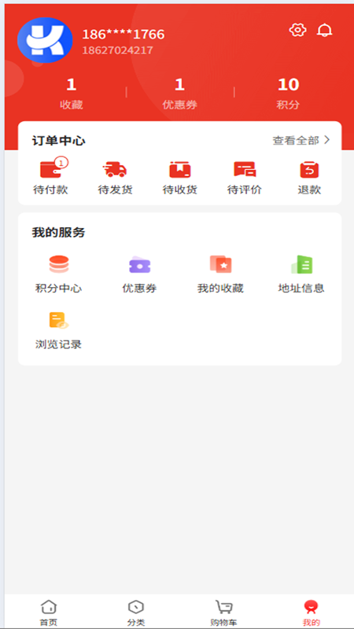Open notifications via the bell icon
This screenshot has height=629, width=354.
[324, 30]
